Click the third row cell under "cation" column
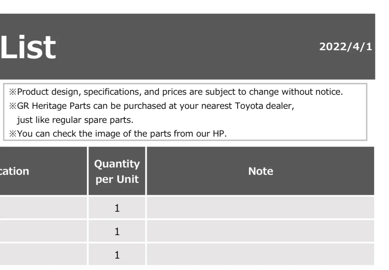 coord(44,254)
